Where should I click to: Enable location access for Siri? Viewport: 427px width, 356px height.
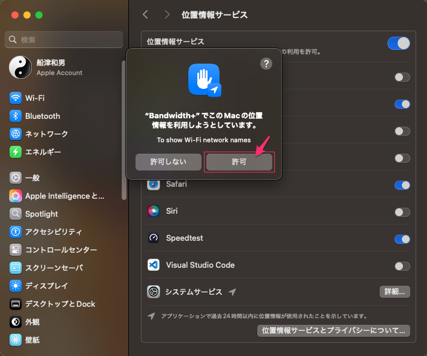(402, 212)
